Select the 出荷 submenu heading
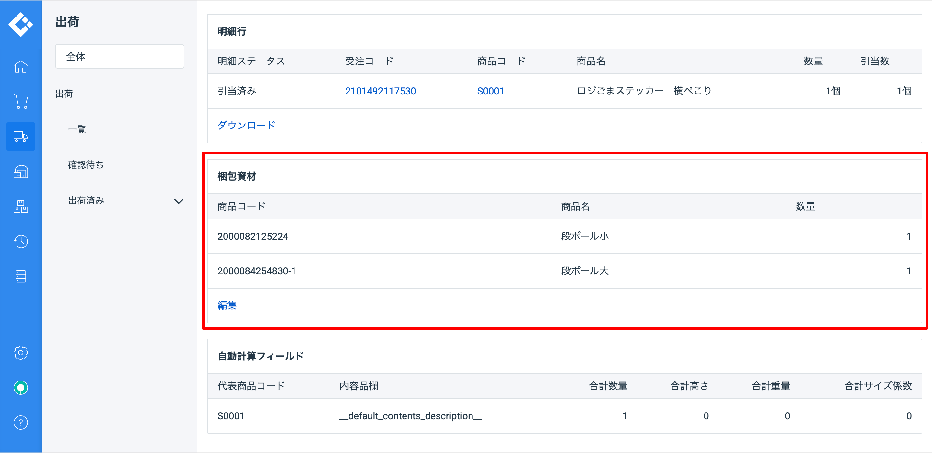The height and width of the screenshot is (453, 932). [x=64, y=94]
